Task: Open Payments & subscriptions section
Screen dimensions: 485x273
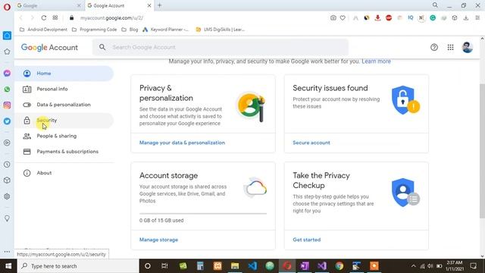Action: click(64, 152)
